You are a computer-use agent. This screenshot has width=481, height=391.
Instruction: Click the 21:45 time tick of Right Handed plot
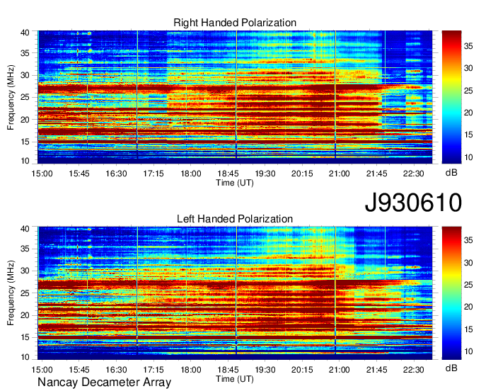pyautogui.click(x=377, y=174)
